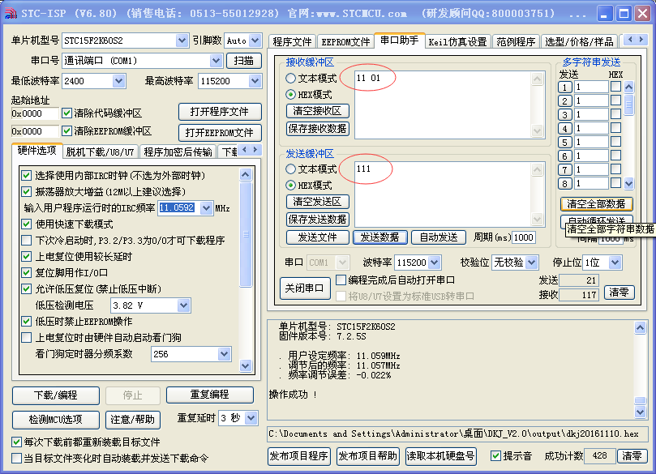Open 单片机型号 STC15F2K60S2 dropdown

(x=182, y=41)
